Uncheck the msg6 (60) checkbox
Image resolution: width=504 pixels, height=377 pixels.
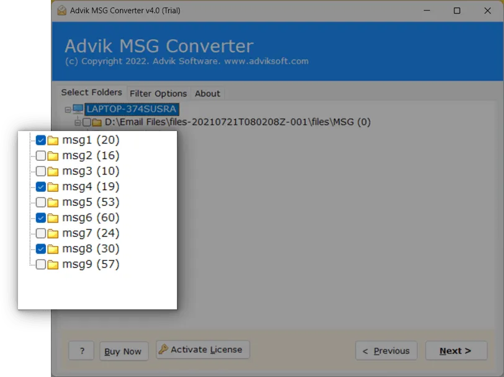pyautogui.click(x=41, y=218)
